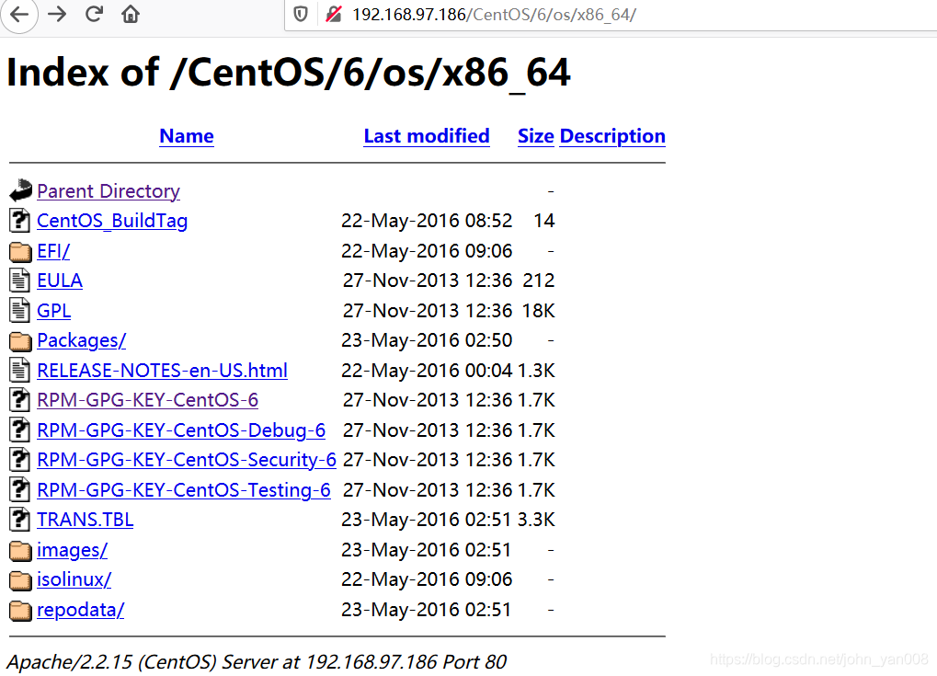
Task: Click the RPM-GPG-KEY-CentOS-Security-6 file icon
Action: coord(19,460)
